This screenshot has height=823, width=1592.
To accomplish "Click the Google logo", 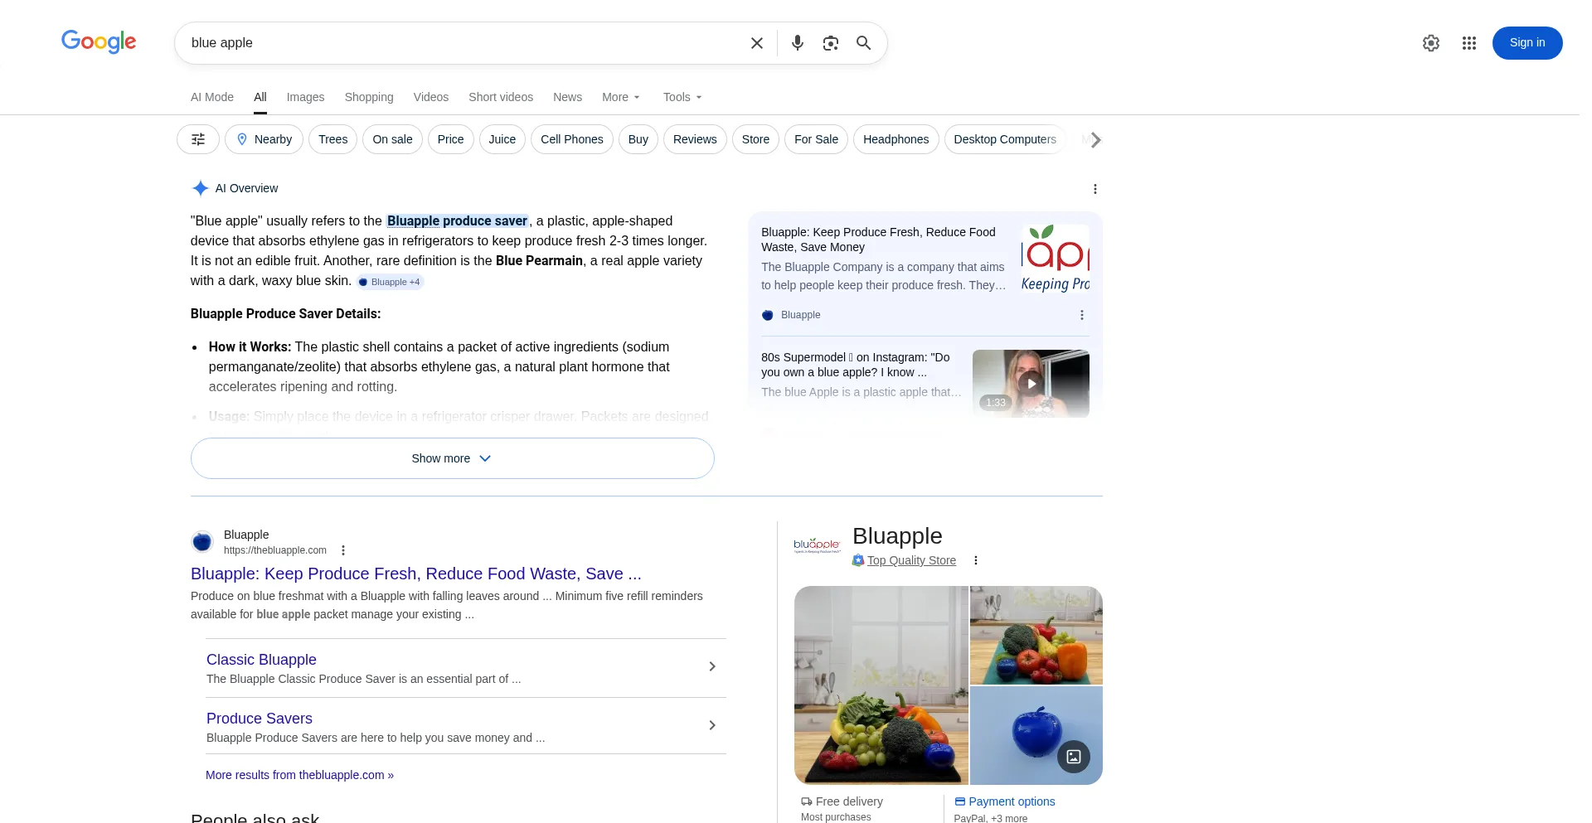I will coord(99,41).
